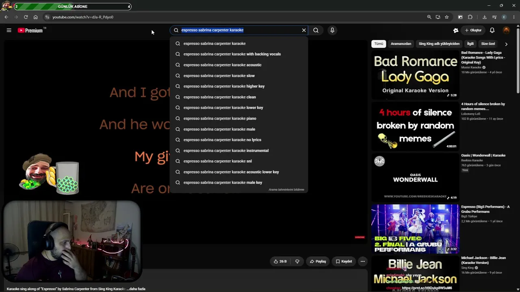Share the video with Paylaş
The image size is (520, 292).
pyautogui.click(x=318, y=262)
